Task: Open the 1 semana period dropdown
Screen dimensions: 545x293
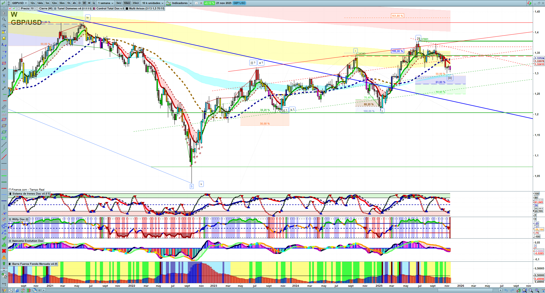Action: pyautogui.click(x=106, y=3)
